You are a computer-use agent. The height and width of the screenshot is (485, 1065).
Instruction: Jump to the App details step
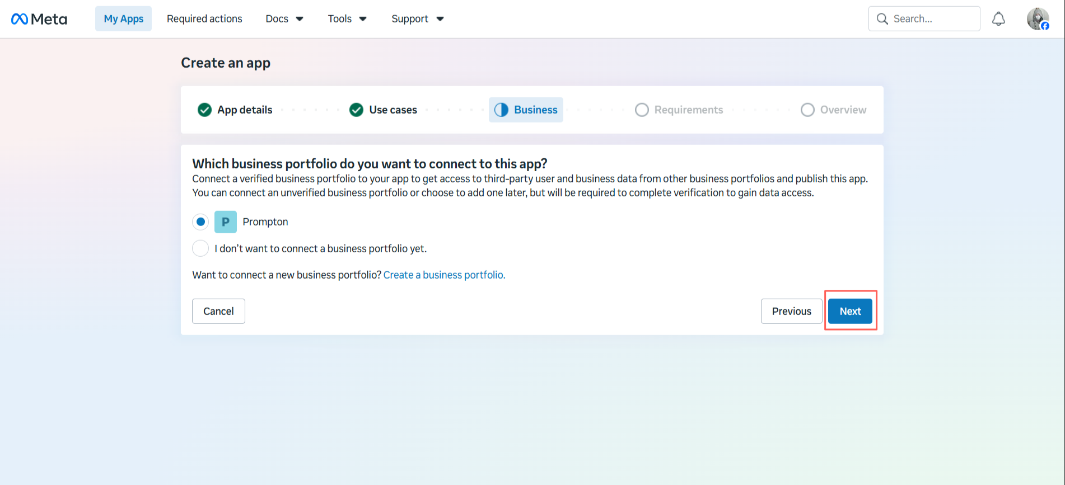point(245,110)
